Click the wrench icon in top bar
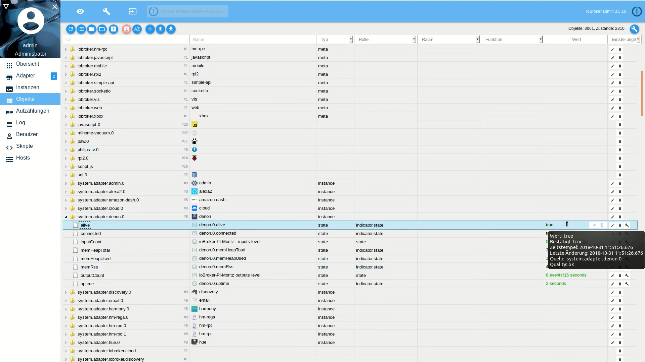 [x=106, y=11]
